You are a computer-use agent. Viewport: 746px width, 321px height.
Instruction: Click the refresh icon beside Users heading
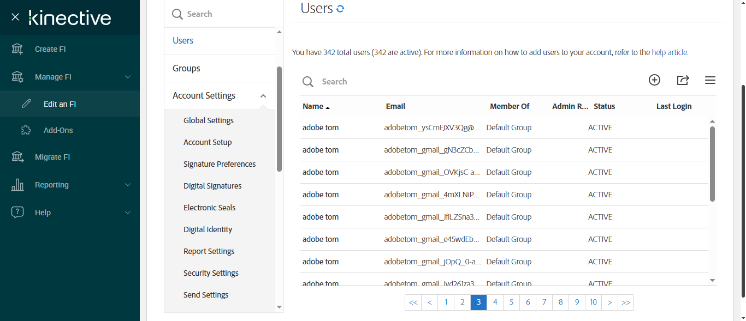pyautogui.click(x=340, y=9)
